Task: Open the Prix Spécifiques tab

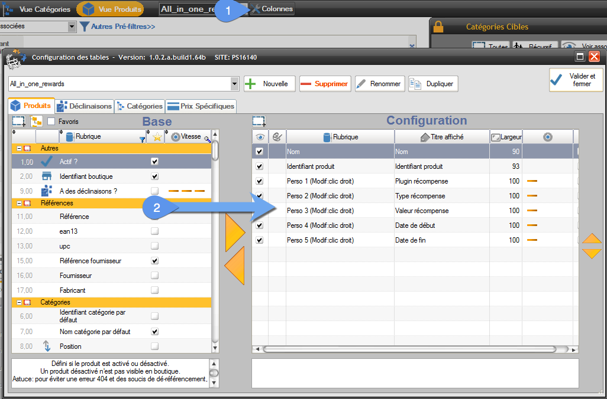Action: (x=201, y=106)
